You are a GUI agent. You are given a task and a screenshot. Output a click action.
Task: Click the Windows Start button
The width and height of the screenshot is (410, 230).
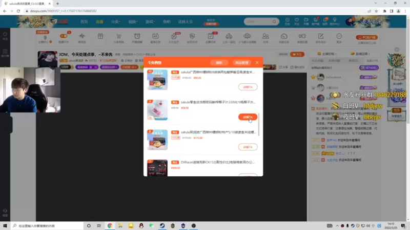5,225
